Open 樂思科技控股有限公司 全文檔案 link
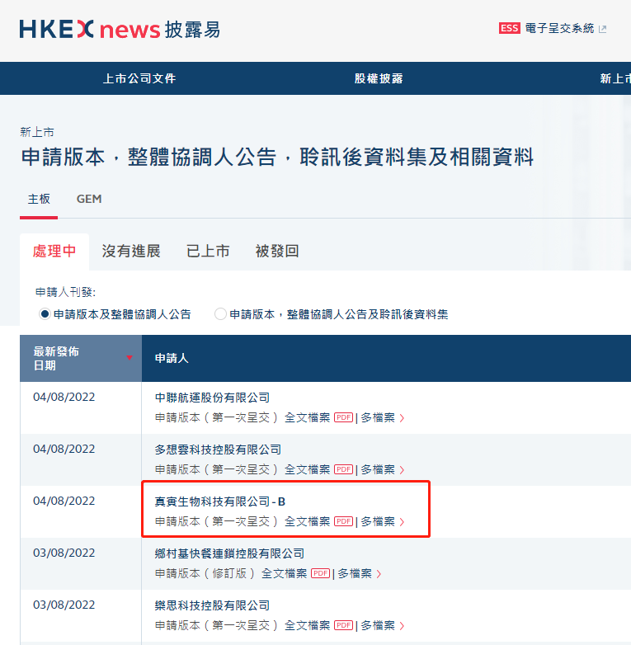Screen dimensions: 631x645 (308, 625)
